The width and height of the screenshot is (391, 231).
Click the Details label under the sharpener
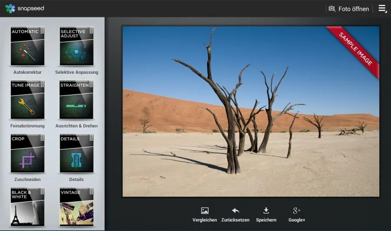coord(76,179)
